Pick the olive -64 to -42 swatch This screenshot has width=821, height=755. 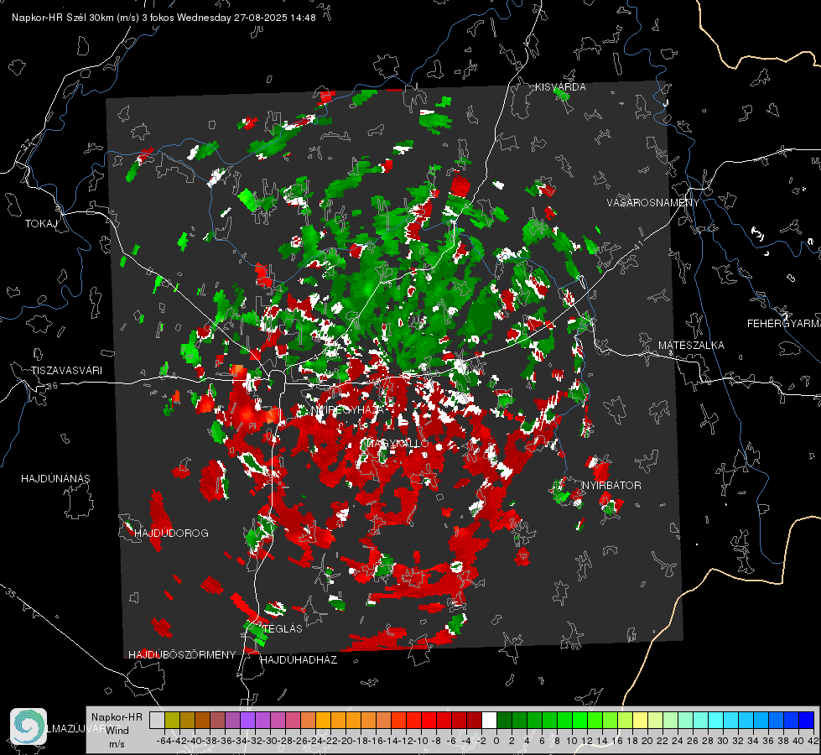pyautogui.click(x=172, y=721)
